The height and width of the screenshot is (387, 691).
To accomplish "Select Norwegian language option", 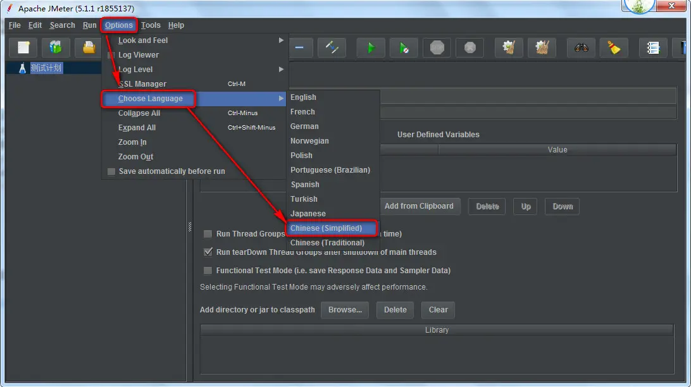I will (x=333, y=141).
